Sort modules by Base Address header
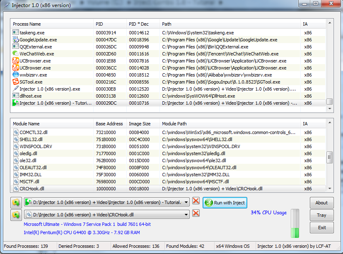The height and width of the screenshot is (254, 343). (110, 124)
